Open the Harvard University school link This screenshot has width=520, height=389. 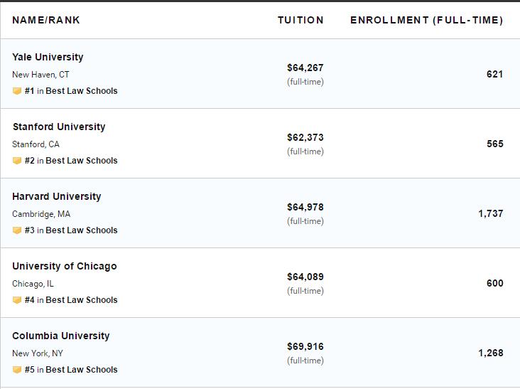pos(57,196)
